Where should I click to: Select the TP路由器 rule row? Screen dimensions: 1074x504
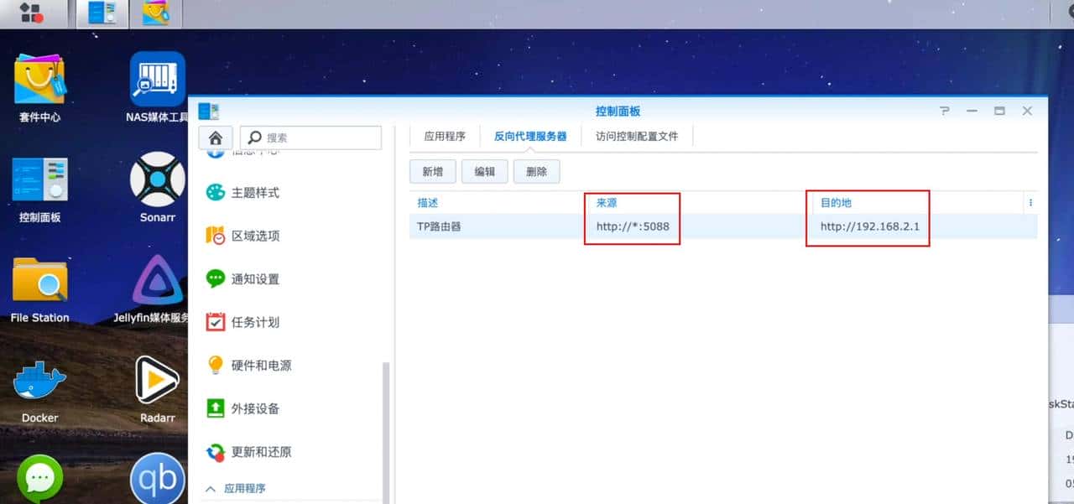click(x=723, y=226)
